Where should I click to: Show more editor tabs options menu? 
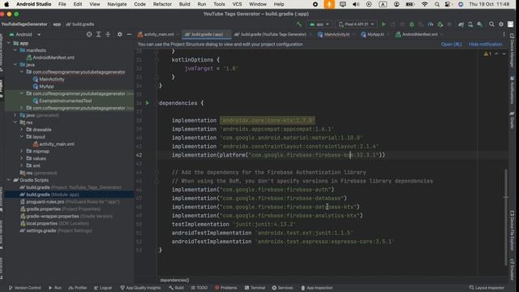(504, 34)
